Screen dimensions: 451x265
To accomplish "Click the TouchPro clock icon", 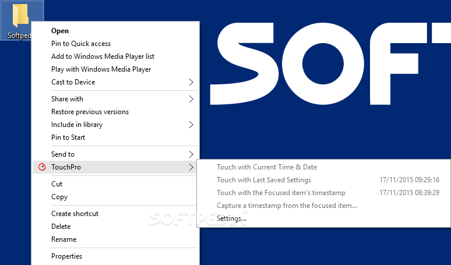I will 42,167.
